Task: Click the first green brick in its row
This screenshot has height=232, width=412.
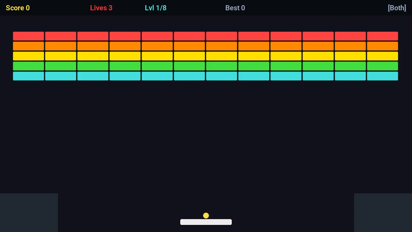Action: click(x=28, y=66)
